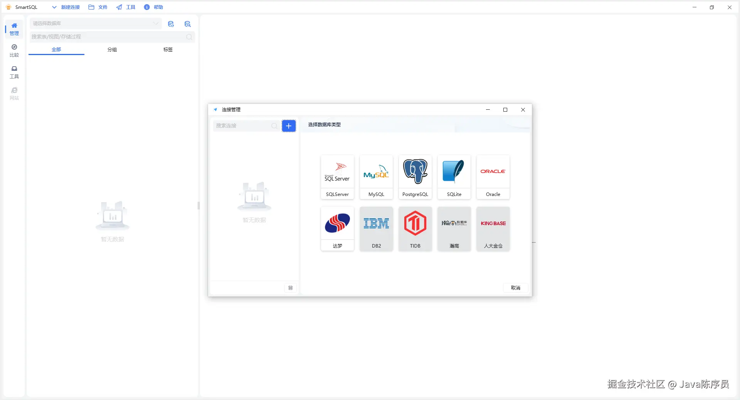Open the 文件 menu
740x400 pixels.
(98, 7)
